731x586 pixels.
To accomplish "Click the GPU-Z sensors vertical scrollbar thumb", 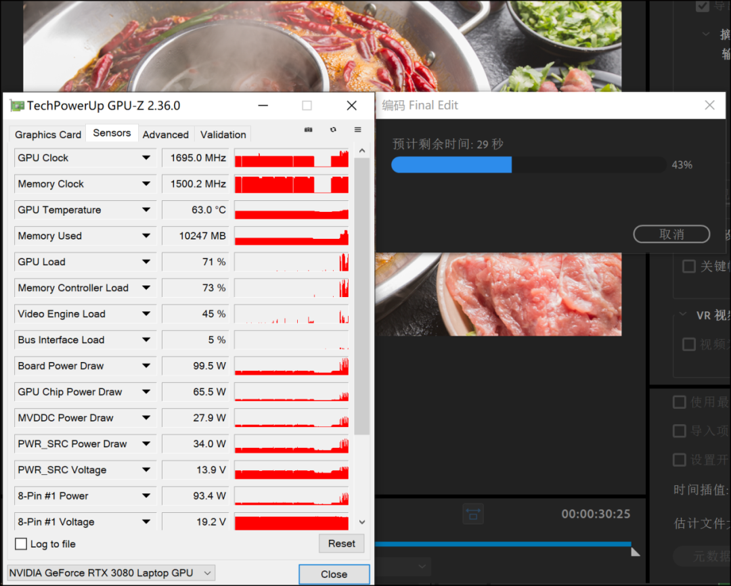I will pyautogui.click(x=361, y=296).
